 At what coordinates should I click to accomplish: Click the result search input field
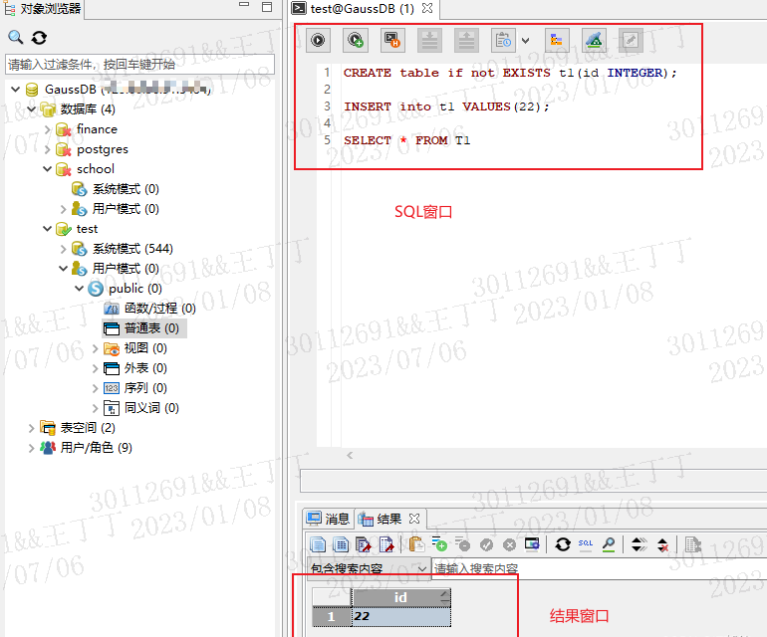[600, 568]
